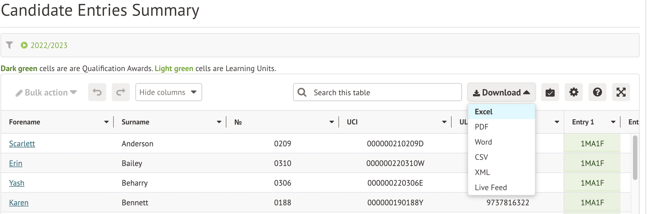
Task: Click the table's vertical scrollbar
Action: point(635,157)
